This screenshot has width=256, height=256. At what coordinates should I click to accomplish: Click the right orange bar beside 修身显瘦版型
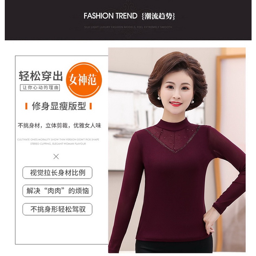coord(91,106)
